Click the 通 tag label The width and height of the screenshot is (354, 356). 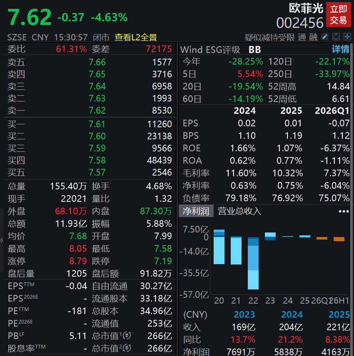click(302, 37)
